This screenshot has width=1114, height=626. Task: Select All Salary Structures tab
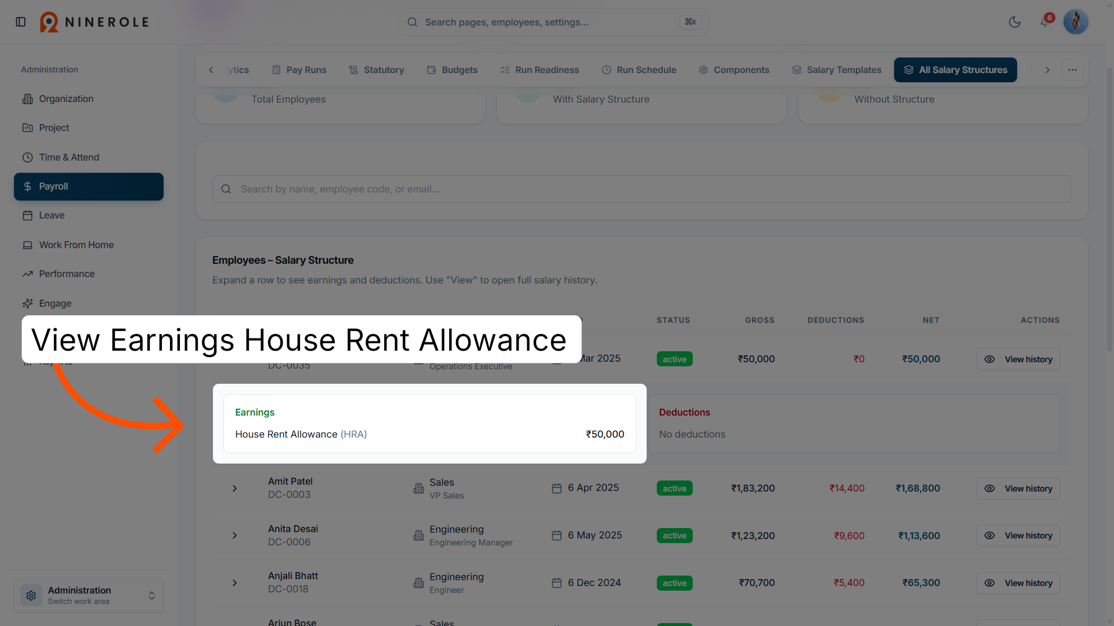click(x=956, y=70)
